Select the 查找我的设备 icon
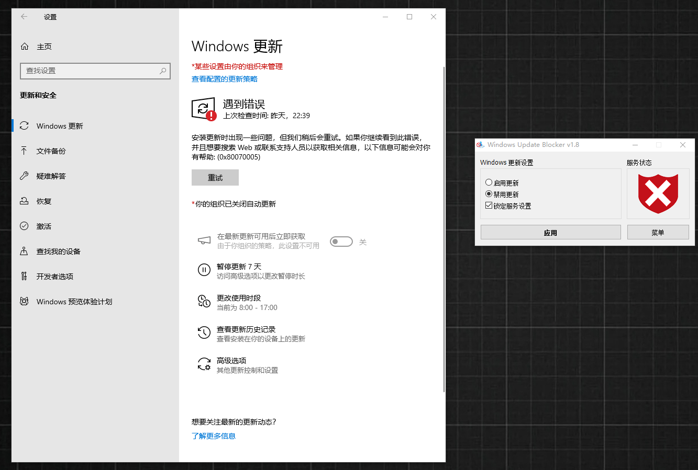 pyautogui.click(x=24, y=251)
